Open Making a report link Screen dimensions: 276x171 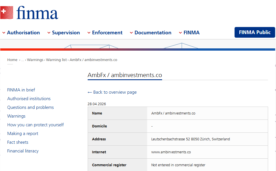(x=23, y=134)
